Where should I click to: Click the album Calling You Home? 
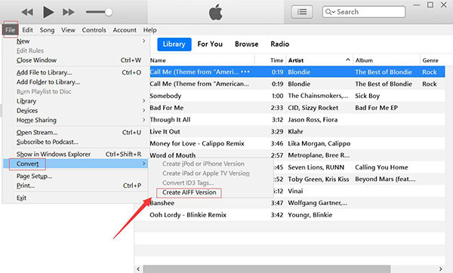[381, 167]
